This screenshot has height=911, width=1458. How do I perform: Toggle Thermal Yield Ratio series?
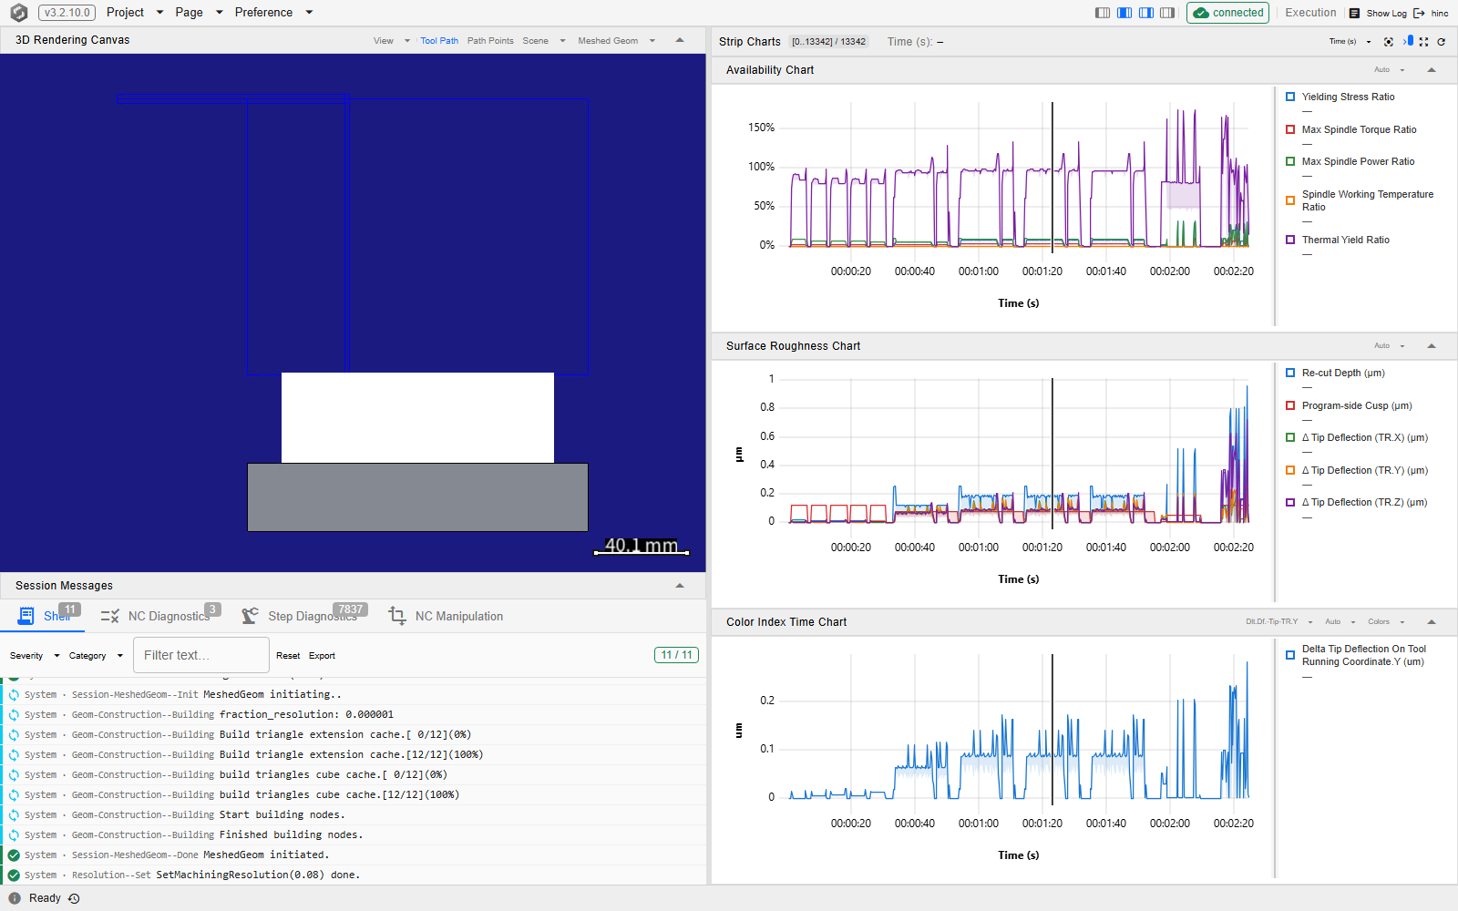pyautogui.click(x=1290, y=240)
